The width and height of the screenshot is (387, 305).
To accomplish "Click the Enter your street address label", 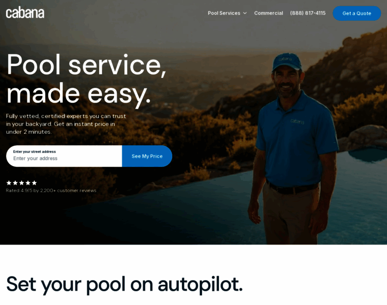I will [x=34, y=151].
